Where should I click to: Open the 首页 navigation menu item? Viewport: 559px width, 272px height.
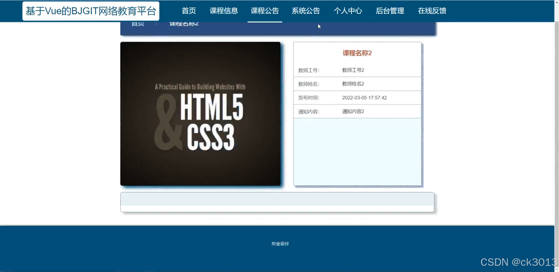[x=189, y=11]
